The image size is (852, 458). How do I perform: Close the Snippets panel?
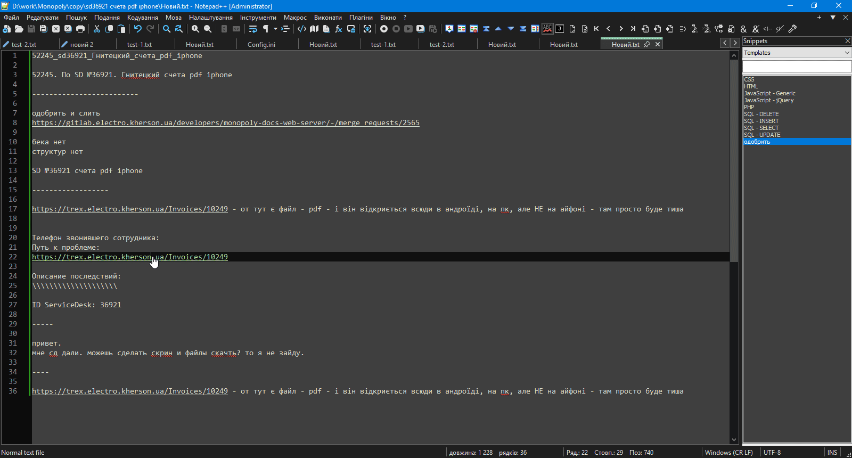848,41
